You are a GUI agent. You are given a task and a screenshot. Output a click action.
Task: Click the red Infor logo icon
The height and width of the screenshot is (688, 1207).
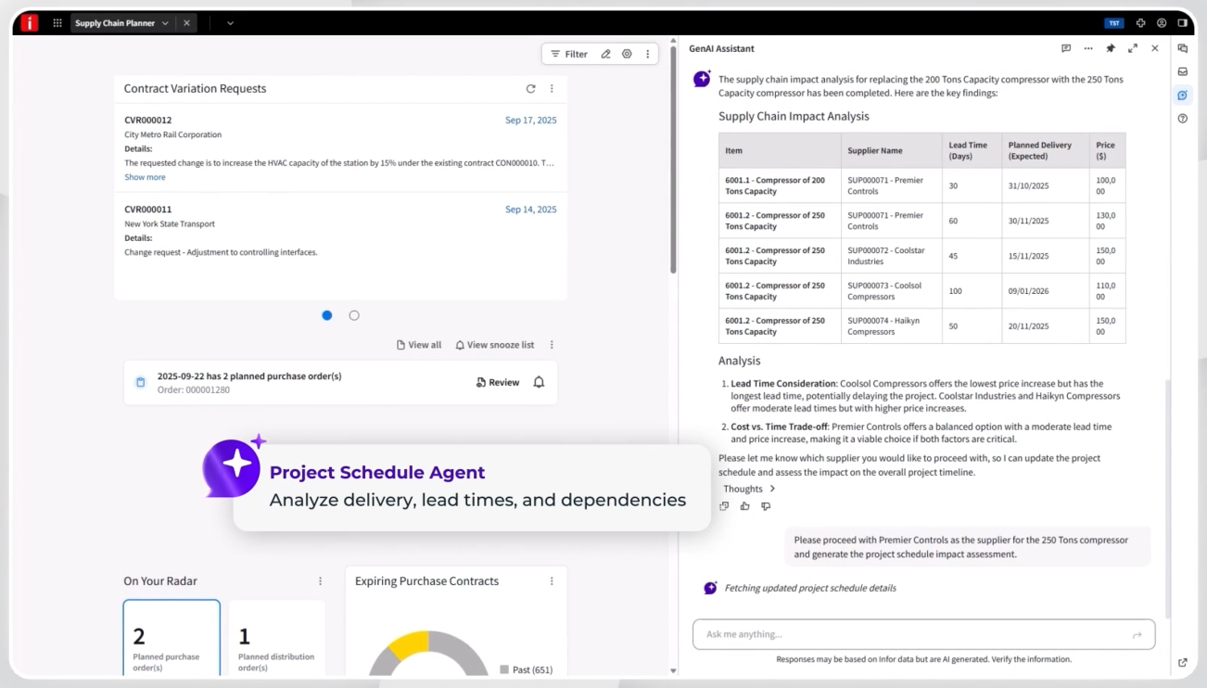(x=29, y=23)
